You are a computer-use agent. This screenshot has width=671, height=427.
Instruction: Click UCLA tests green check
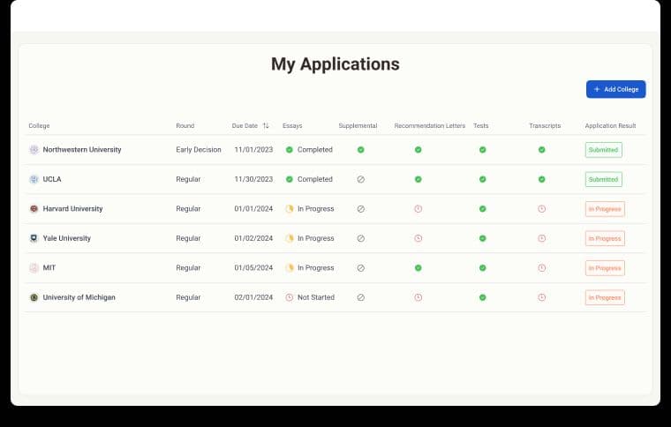(x=483, y=179)
